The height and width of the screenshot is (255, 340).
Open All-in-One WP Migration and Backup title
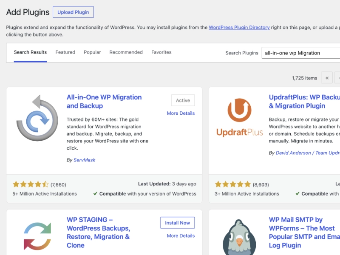tap(104, 102)
